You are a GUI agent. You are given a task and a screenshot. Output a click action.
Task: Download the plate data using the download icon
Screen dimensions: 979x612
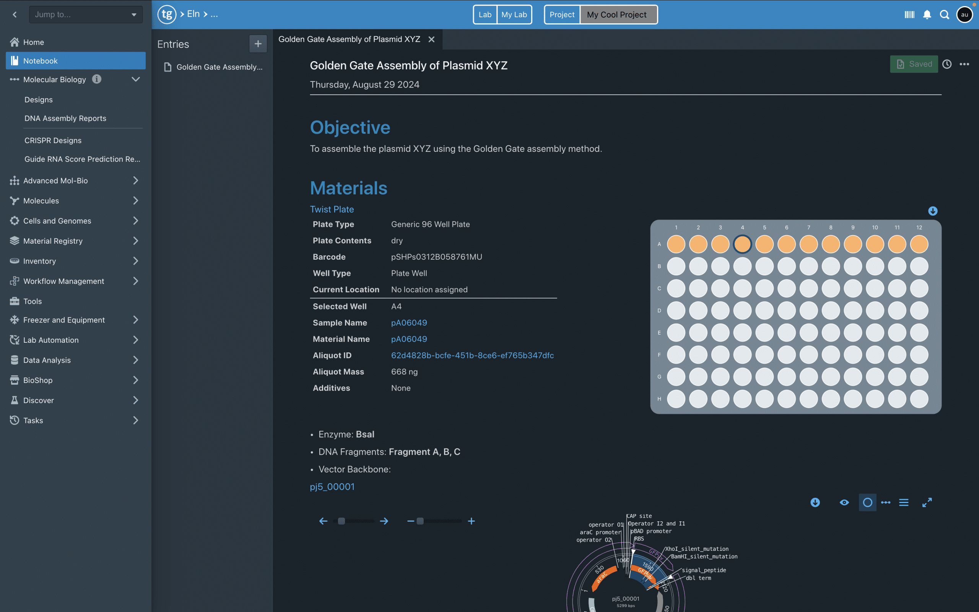(x=932, y=211)
